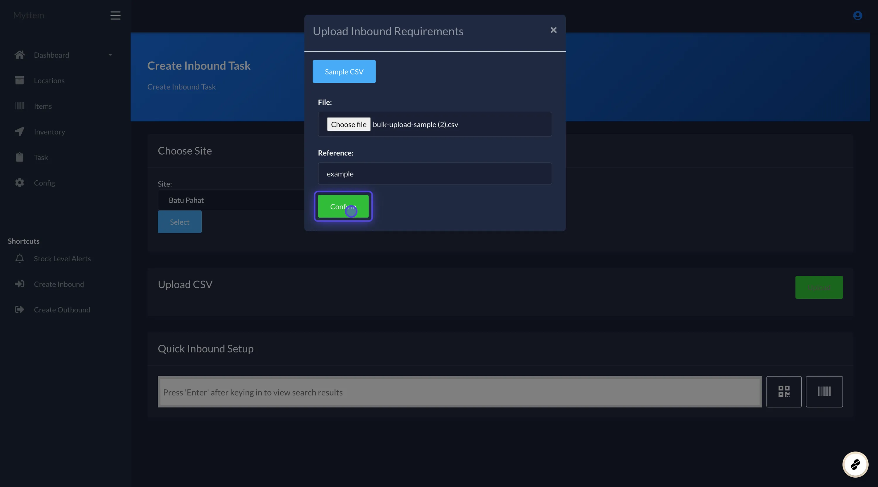The image size is (878, 487).
Task: Click the Upload button
Action: click(819, 287)
